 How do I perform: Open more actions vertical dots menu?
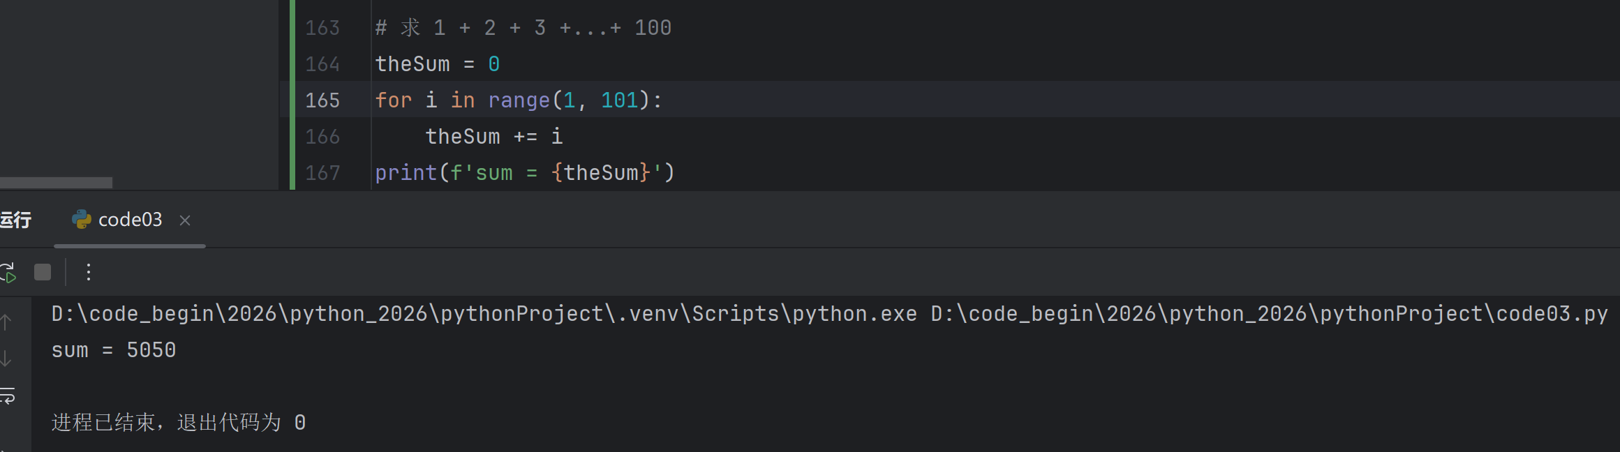tap(89, 272)
